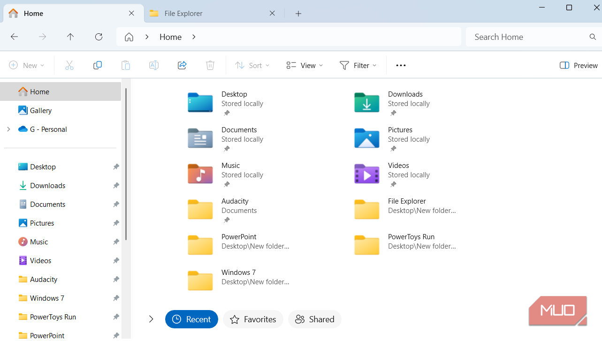Select the Favorites tab
This screenshot has height=341, width=602.
[253, 319]
